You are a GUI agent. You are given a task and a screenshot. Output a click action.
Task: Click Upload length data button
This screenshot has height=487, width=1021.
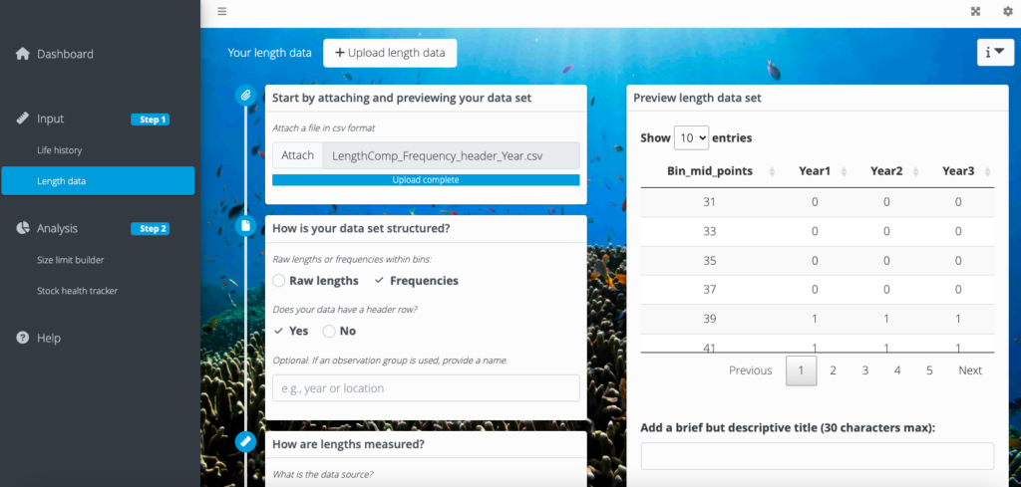click(x=390, y=53)
